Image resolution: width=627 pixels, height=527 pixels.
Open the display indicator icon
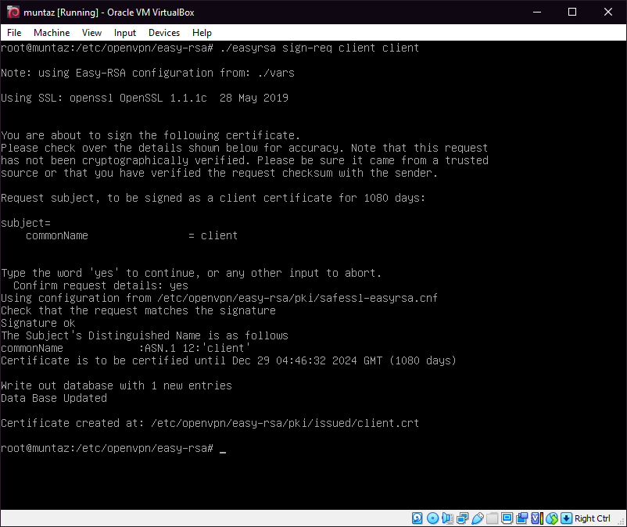click(x=507, y=518)
